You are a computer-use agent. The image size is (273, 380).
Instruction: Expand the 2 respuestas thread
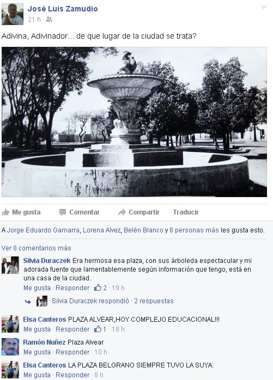154,301
